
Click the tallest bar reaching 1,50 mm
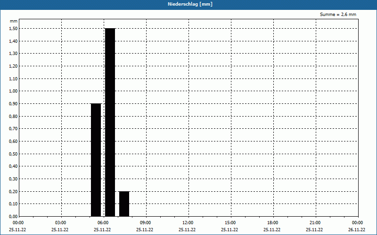click(x=110, y=122)
